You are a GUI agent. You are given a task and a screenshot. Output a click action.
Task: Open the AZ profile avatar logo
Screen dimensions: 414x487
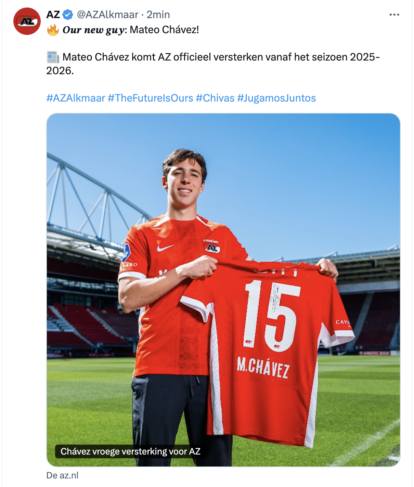coord(27,21)
